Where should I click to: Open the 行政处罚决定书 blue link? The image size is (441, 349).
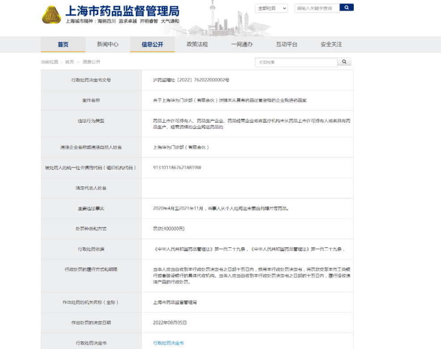click(168, 343)
